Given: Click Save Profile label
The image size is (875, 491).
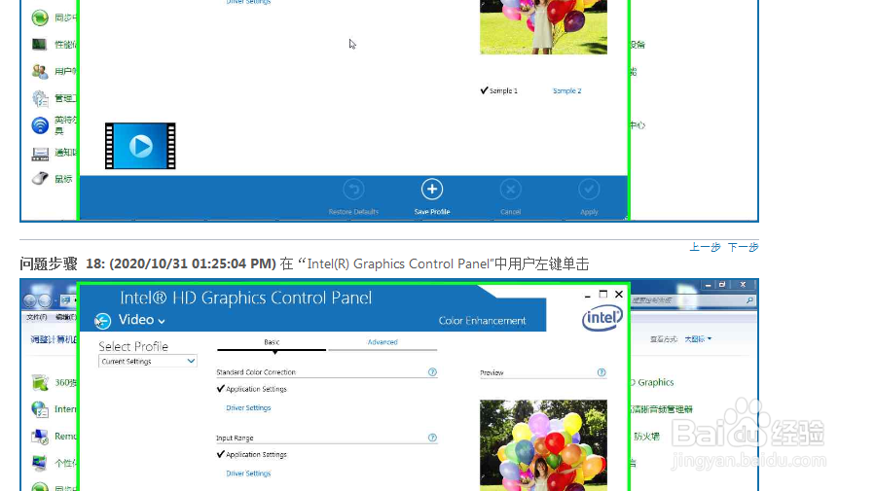Looking at the screenshot, I should pos(432,212).
